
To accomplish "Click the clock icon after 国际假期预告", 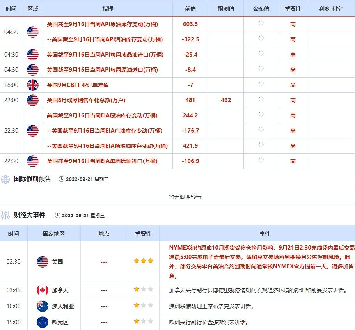I will [x=61, y=179].
